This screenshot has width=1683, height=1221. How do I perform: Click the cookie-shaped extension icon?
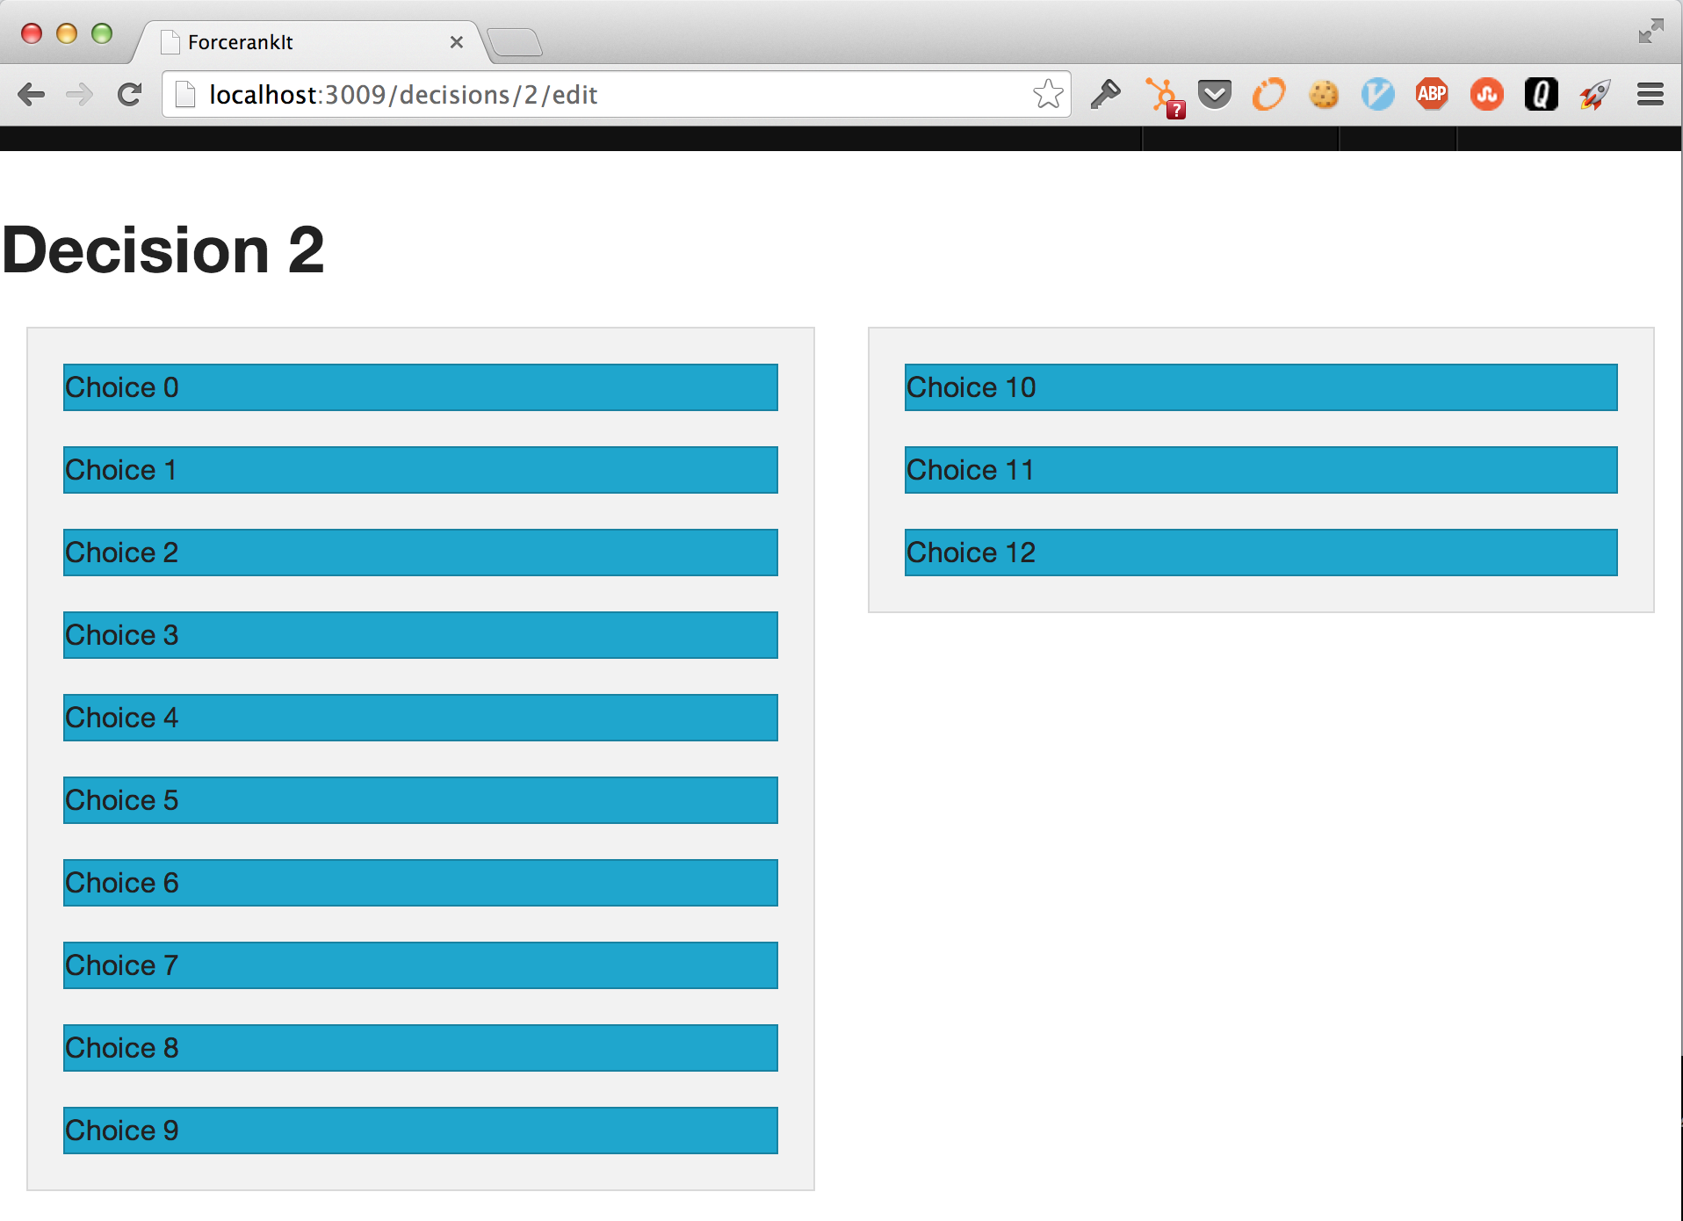1324,94
